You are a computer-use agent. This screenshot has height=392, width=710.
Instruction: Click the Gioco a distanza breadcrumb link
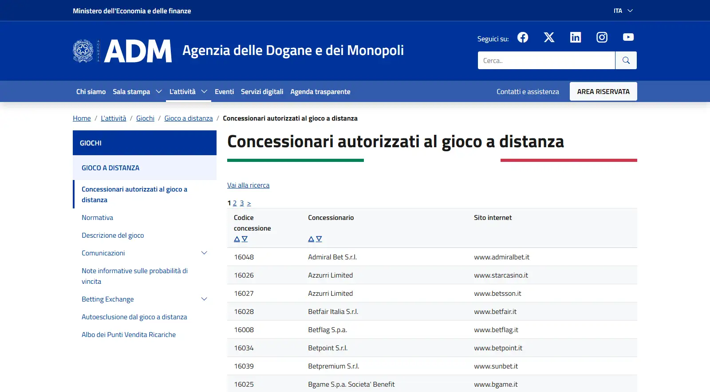(189, 118)
